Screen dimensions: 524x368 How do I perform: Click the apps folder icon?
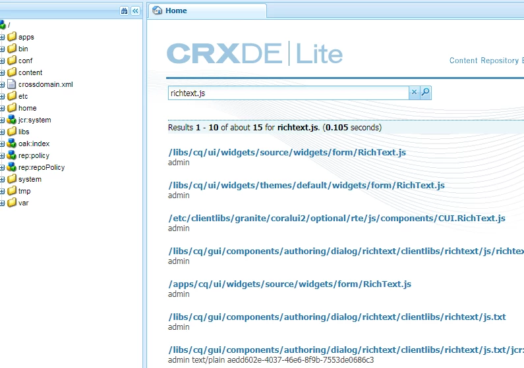(12, 36)
